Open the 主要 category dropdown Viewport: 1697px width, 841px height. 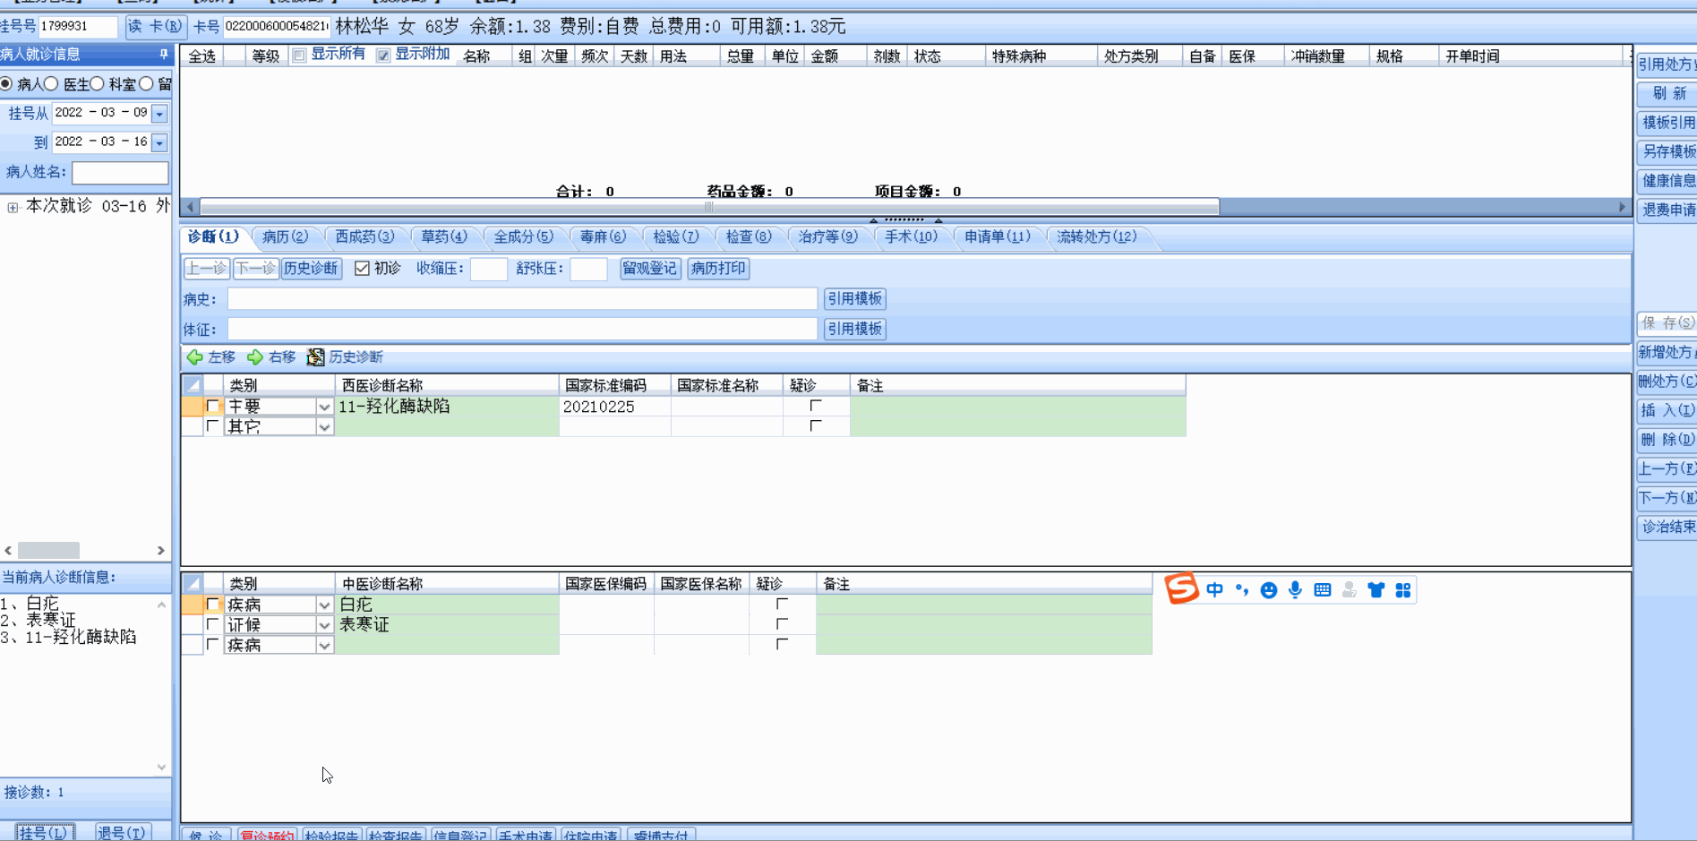tap(324, 407)
